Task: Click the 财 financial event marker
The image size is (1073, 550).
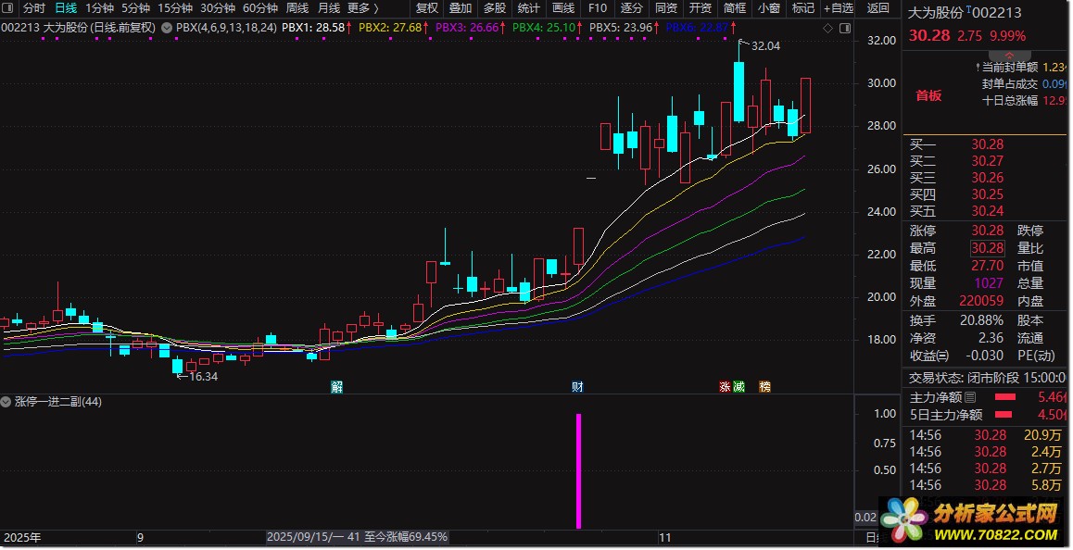Action: (577, 386)
